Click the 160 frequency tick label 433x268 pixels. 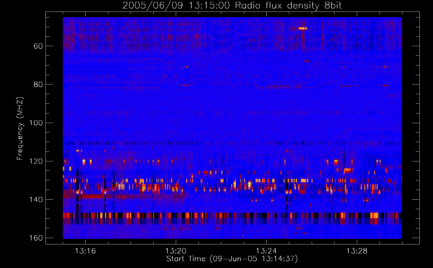36,238
